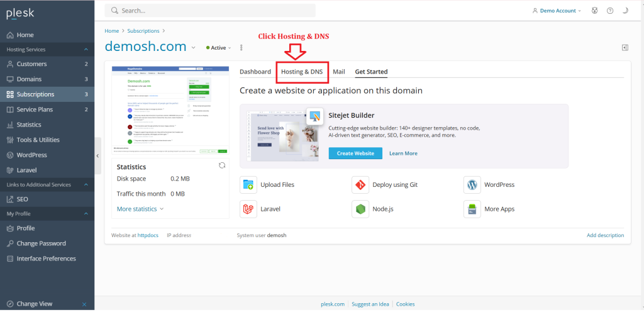Viewport: 644px width, 312px height.
Task: Toggle dark mode moon icon
Action: coord(625,11)
